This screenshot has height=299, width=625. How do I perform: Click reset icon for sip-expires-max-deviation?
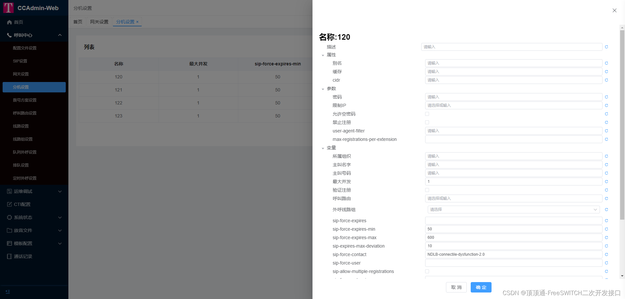click(x=606, y=246)
